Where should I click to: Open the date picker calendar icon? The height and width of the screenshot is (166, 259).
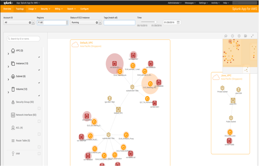pos(178,22)
